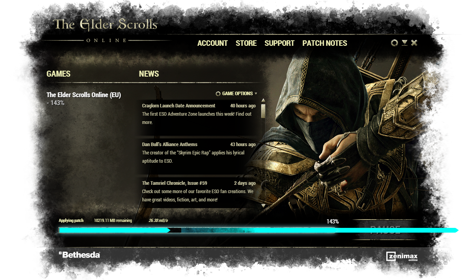Click the GAMES heading
This screenshot has width=470, height=280.
(58, 74)
